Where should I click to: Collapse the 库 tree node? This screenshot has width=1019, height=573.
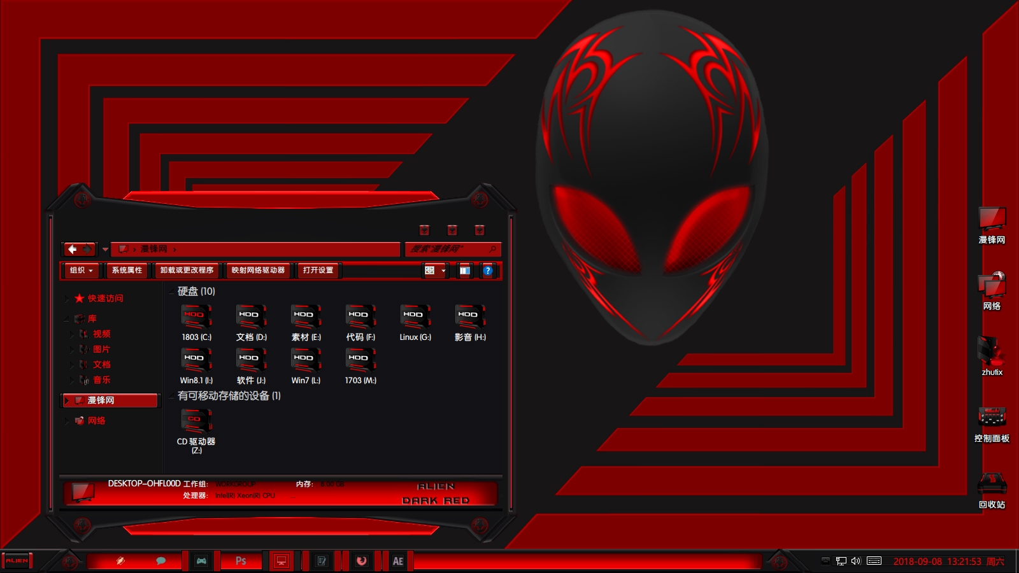coord(67,319)
